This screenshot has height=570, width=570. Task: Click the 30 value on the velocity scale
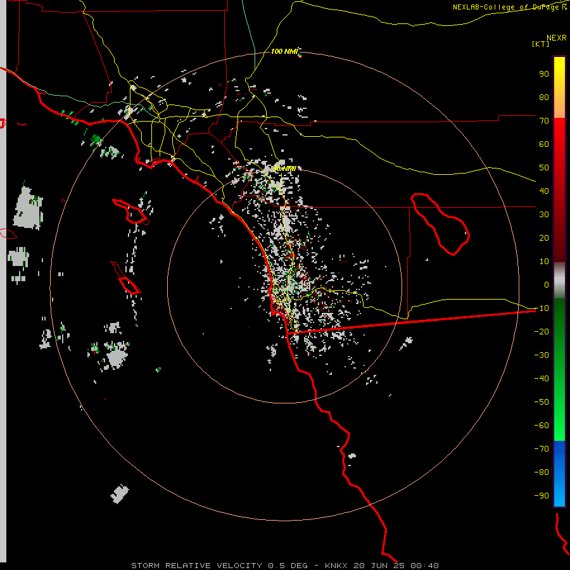point(544,215)
